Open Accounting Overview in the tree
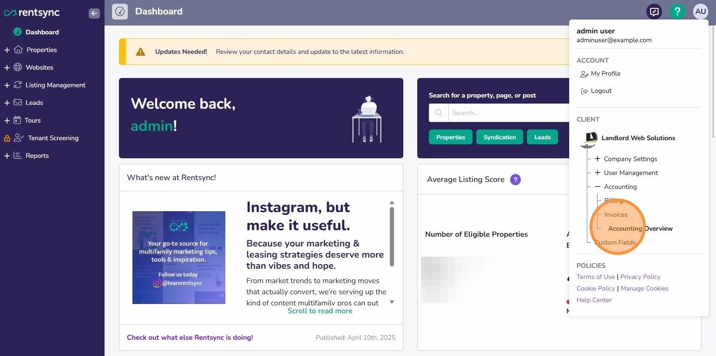The image size is (716, 356). pyautogui.click(x=640, y=228)
